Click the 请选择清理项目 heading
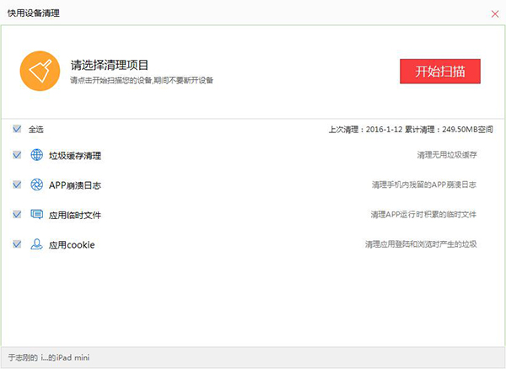 pos(110,65)
